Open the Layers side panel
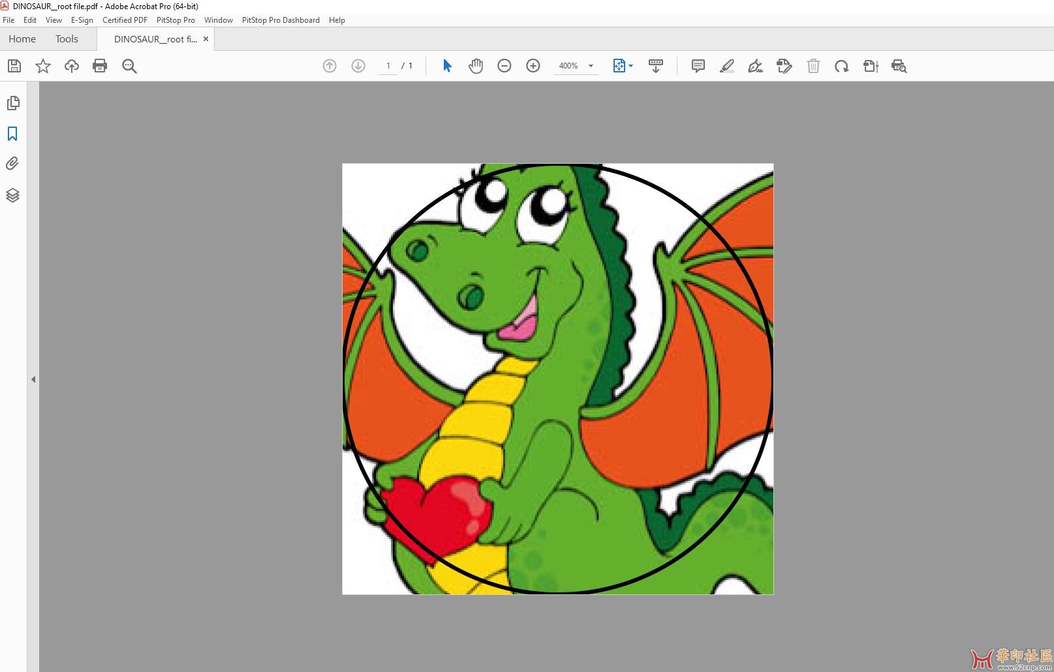The image size is (1054, 672). (13, 195)
